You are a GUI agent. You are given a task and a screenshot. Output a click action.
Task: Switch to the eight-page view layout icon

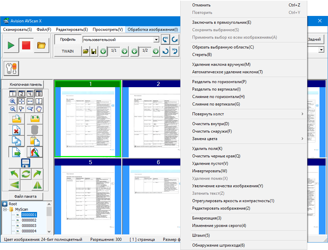point(39,94)
